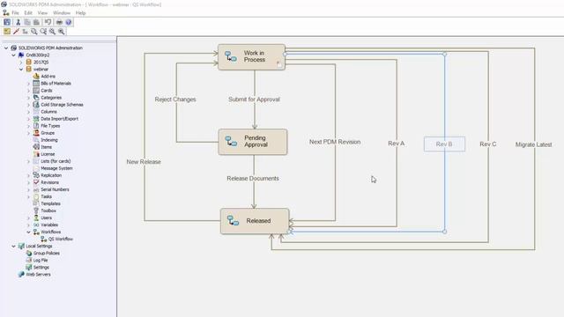Collapse the SOLIDWORKS PDM Administration root node

[6, 48]
